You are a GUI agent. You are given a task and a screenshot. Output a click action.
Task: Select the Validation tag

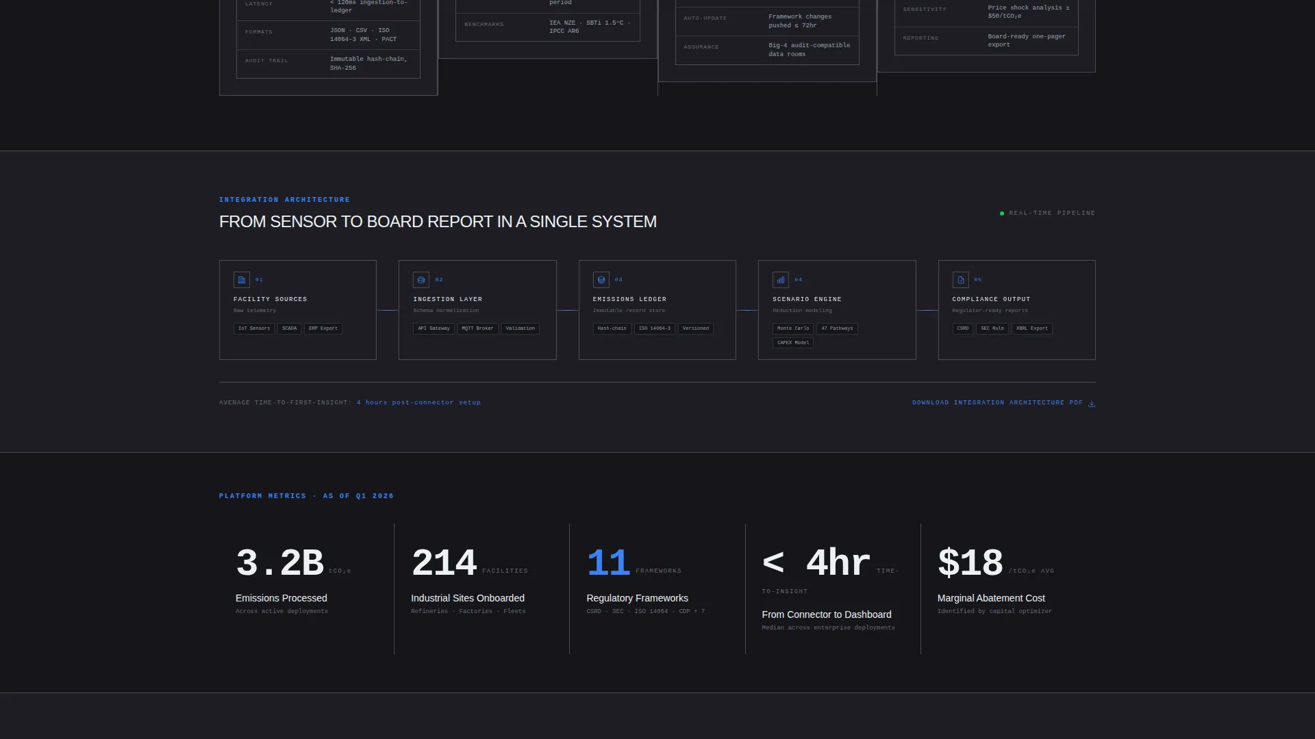(521, 328)
